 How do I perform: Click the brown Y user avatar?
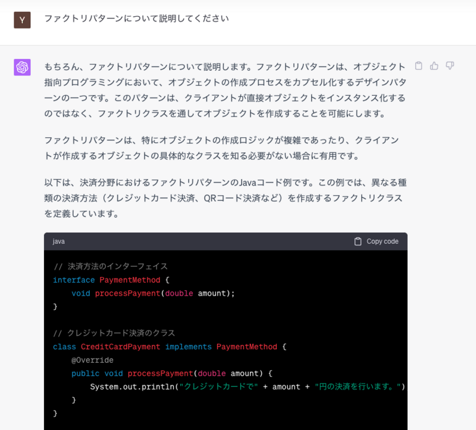[22, 20]
